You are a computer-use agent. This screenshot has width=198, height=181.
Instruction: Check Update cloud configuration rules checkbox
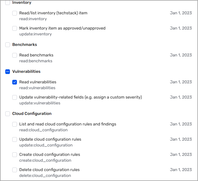tap(15, 139)
